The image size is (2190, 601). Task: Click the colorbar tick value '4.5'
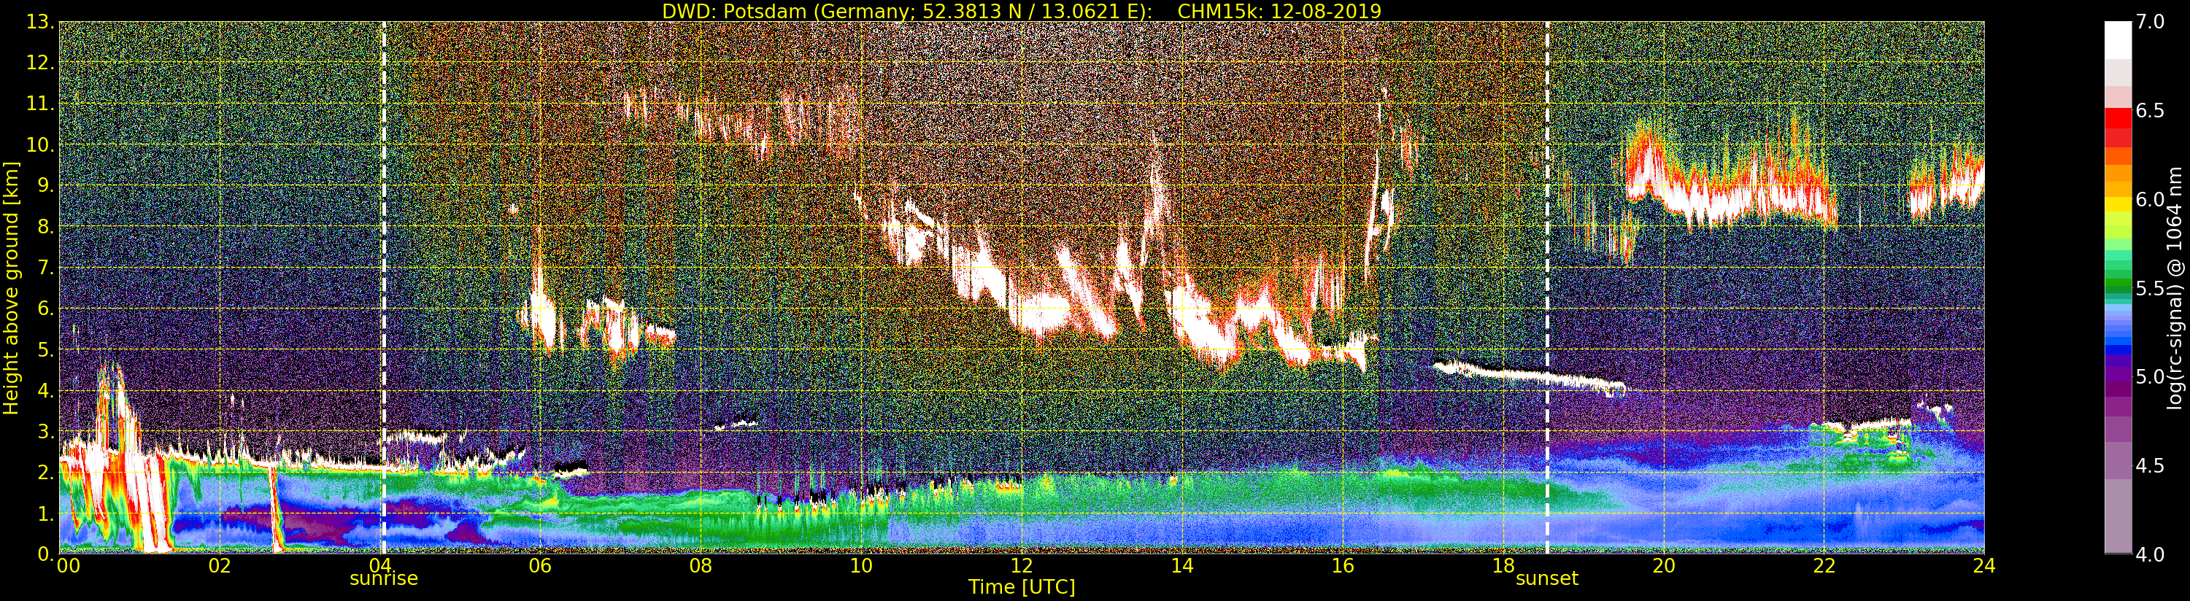click(2150, 466)
